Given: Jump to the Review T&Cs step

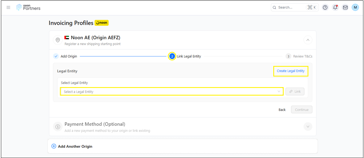Looking at the screenshot, I should pos(299,56).
